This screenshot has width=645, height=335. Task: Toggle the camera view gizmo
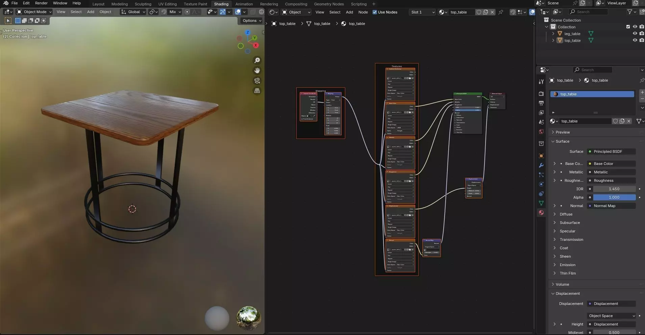pos(257,81)
